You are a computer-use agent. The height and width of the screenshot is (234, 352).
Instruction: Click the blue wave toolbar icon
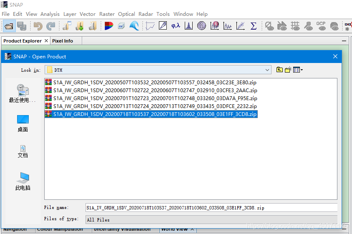[134, 26]
